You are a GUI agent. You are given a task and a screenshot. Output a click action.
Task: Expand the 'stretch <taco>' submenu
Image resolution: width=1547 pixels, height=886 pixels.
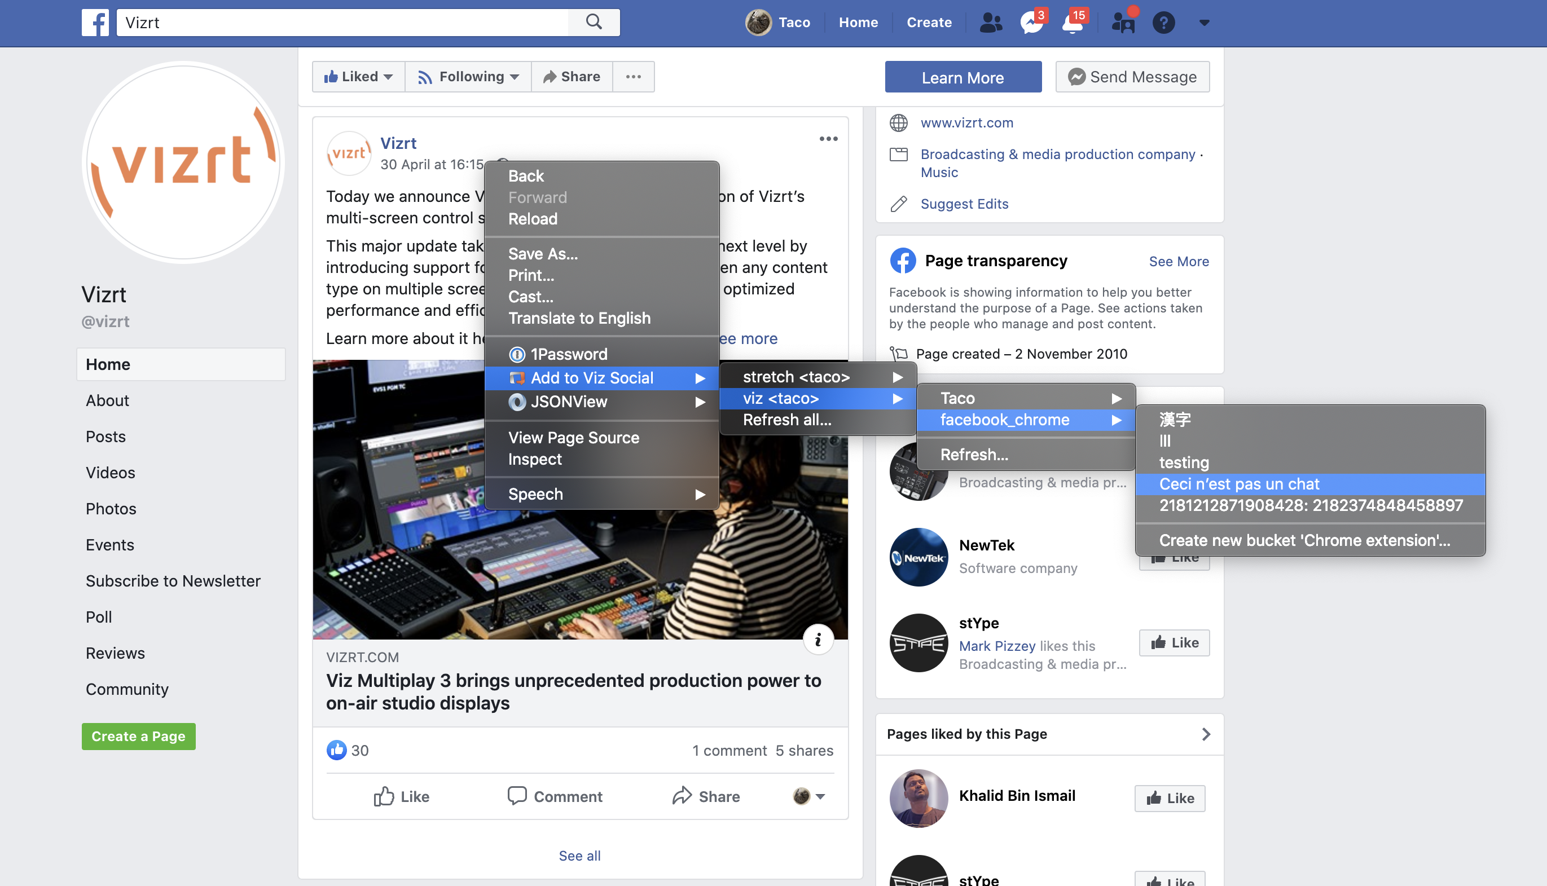coord(818,377)
